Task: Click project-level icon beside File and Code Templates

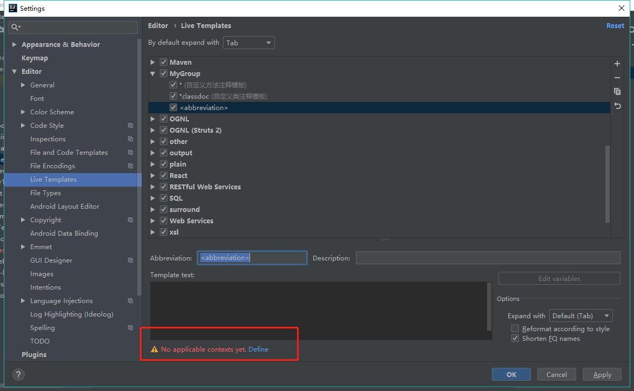Action: tap(130, 153)
